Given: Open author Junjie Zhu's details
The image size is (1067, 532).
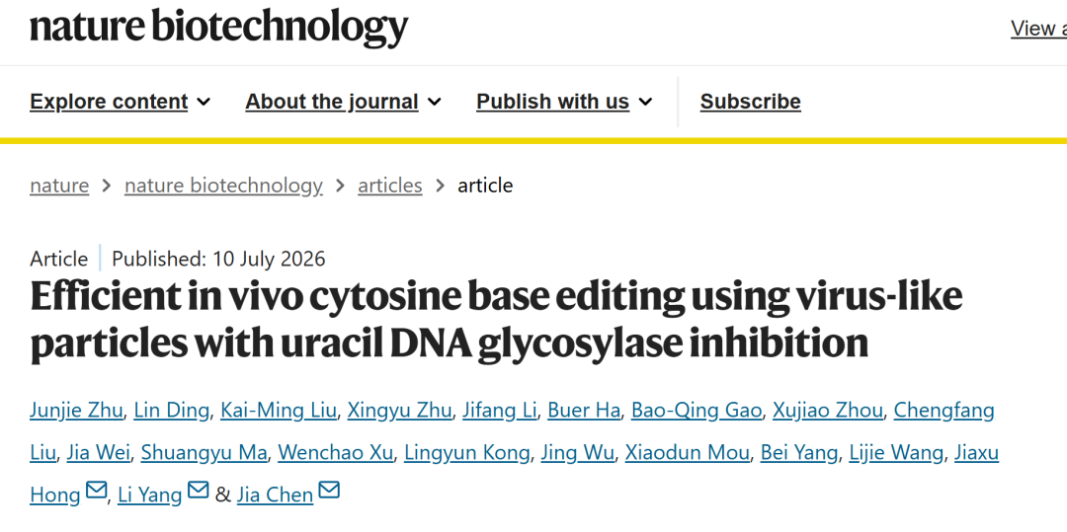Looking at the screenshot, I should pyautogui.click(x=76, y=411).
